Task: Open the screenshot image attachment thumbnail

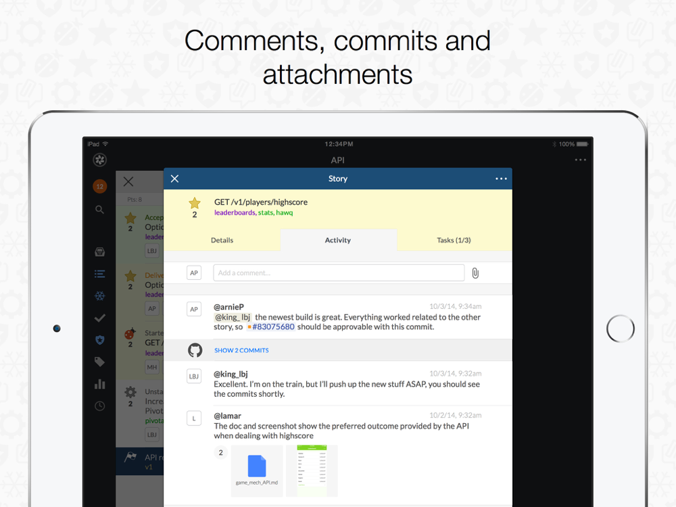Action: [x=312, y=470]
